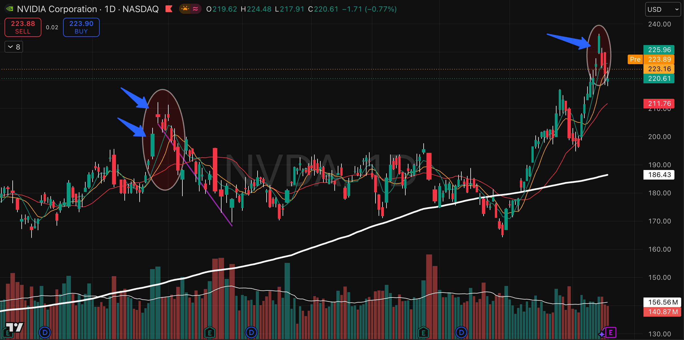
Task: Click the 150.00 price axis tick
Action: tap(660, 278)
